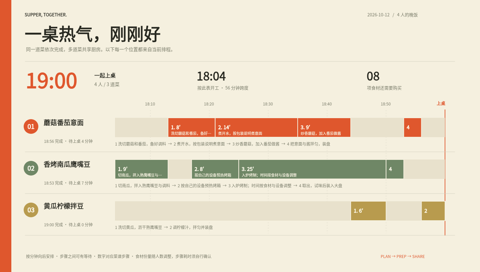This screenshot has height=272, width=480.
Task: Select the "3. 25′ 入炉烤制" timeline block
Action: pyautogui.click(x=312, y=169)
